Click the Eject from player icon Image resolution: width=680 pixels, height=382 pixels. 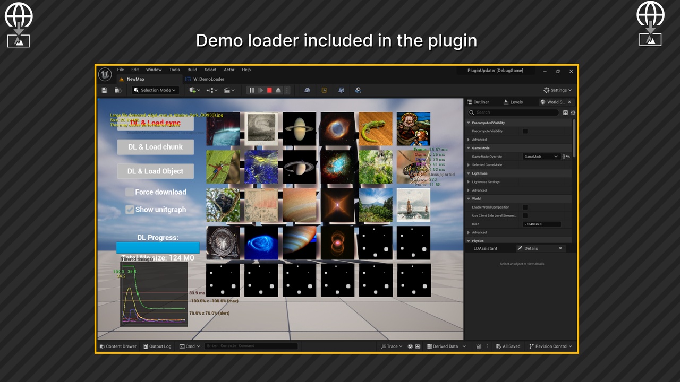(278, 90)
